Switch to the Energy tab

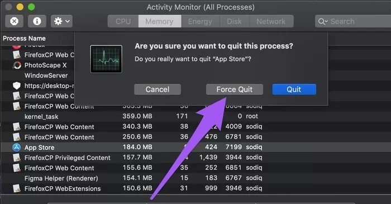200,21
